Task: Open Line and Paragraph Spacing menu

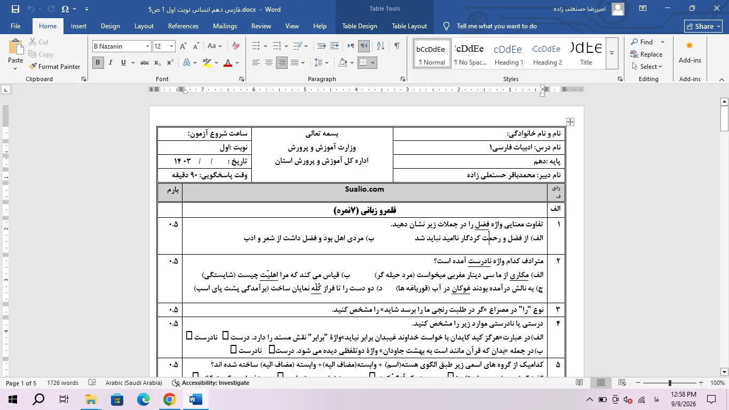Action: [x=321, y=62]
